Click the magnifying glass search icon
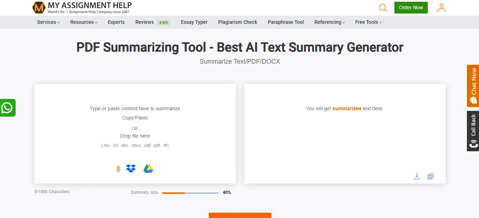The height and width of the screenshot is (218, 479). 383,8
